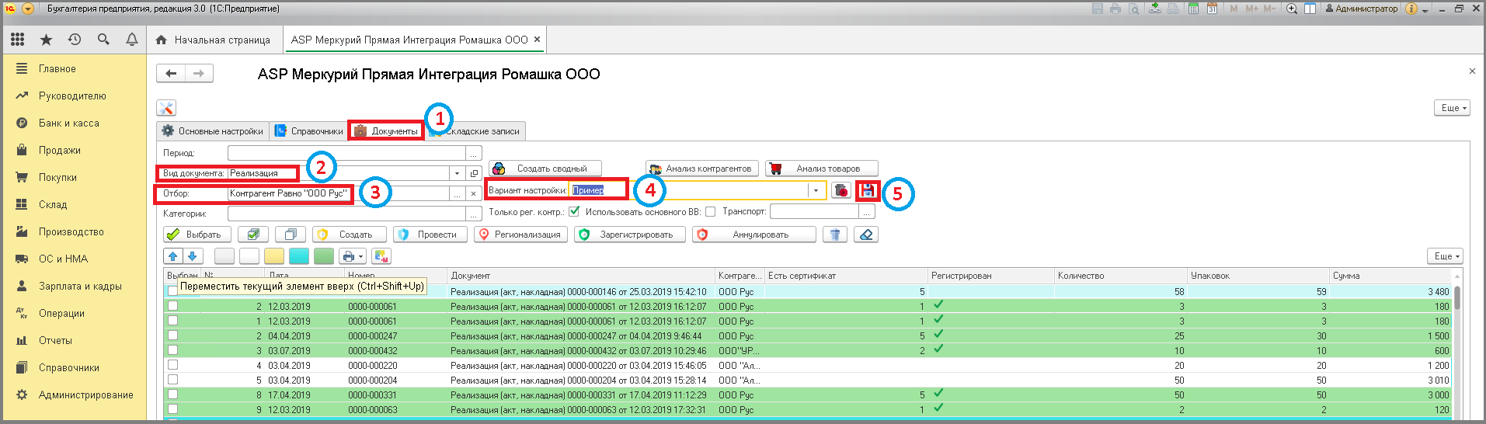The height and width of the screenshot is (424, 1486).
Task: Move current element up arrow
Action: click(173, 256)
